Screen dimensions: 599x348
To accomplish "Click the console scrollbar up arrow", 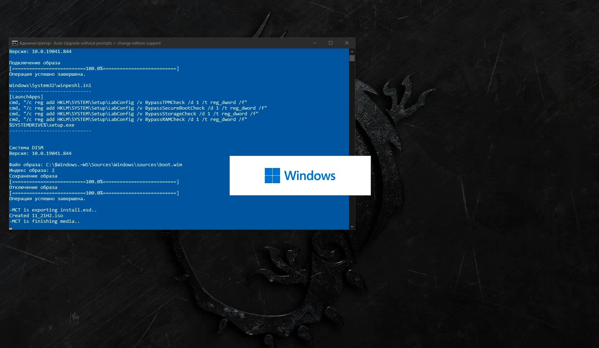I will [x=352, y=52].
